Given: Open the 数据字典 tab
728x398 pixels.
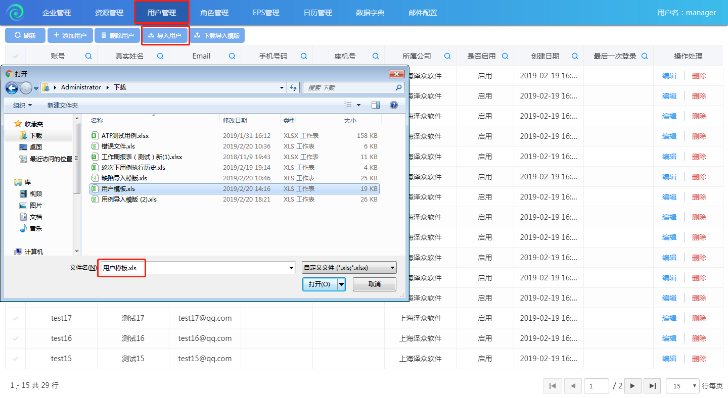Looking at the screenshot, I should point(370,13).
